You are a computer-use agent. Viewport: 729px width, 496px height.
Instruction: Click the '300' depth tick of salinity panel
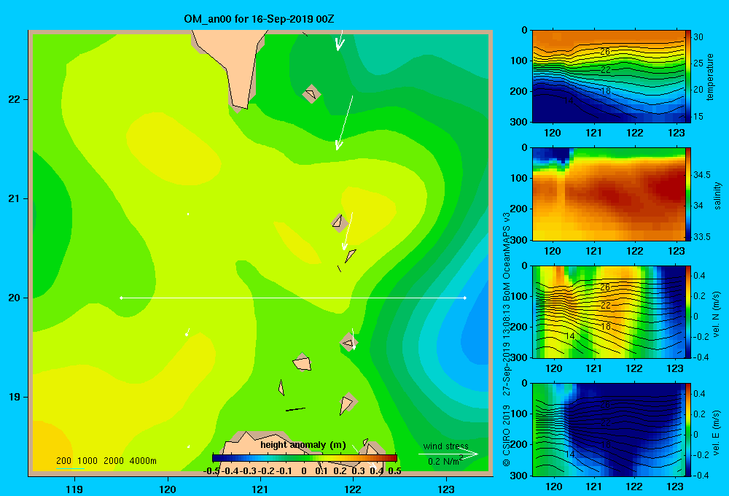click(520, 240)
